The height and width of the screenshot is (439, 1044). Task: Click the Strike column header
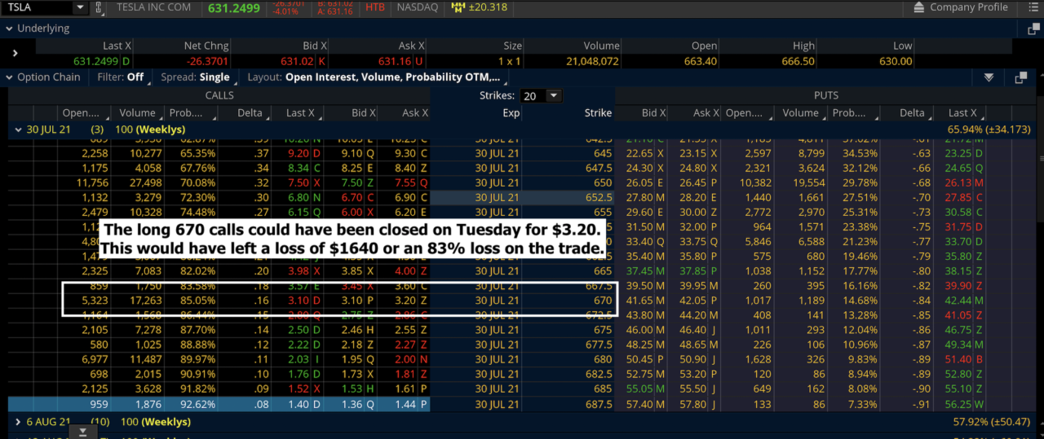598,113
